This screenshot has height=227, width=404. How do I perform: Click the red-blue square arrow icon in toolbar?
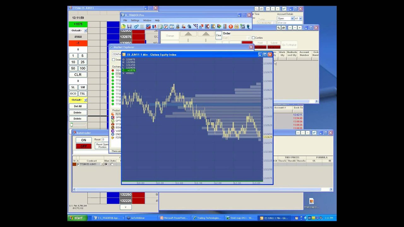coord(207,26)
